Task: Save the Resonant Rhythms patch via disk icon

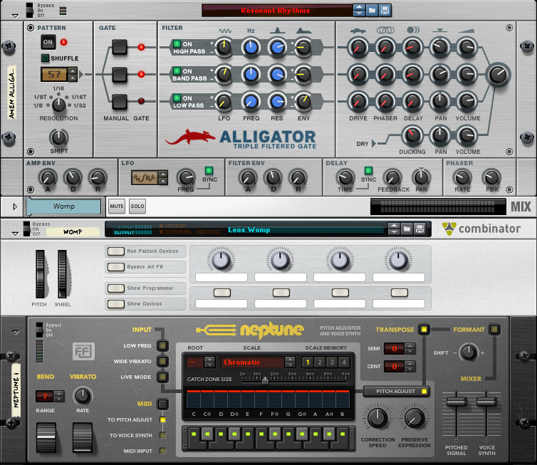Action: tap(385, 10)
